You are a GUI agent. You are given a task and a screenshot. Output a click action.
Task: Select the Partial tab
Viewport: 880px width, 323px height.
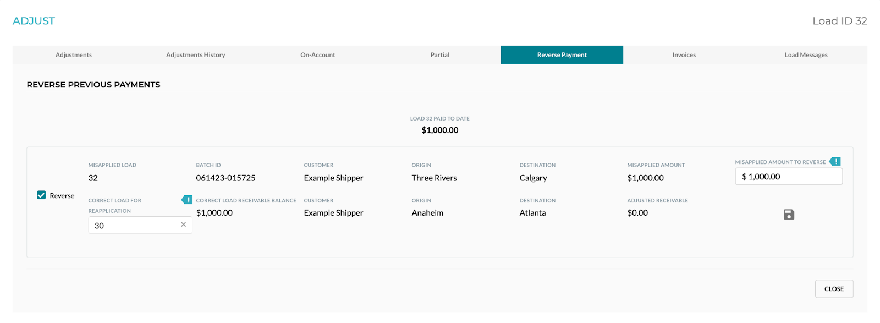pyautogui.click(x=440, y=55)
